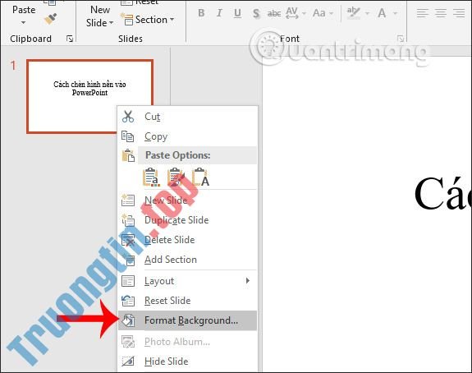Screen dimensions: 472x373
Task: Select New Slide in context menu
Action: pos(188,200)
